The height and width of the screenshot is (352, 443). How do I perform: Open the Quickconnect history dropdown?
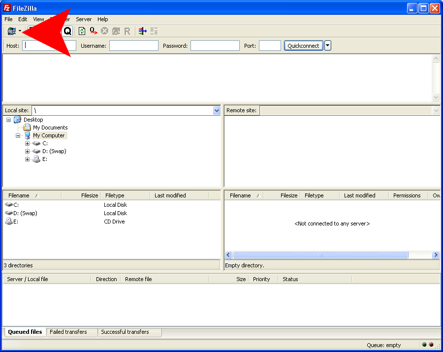328,45
